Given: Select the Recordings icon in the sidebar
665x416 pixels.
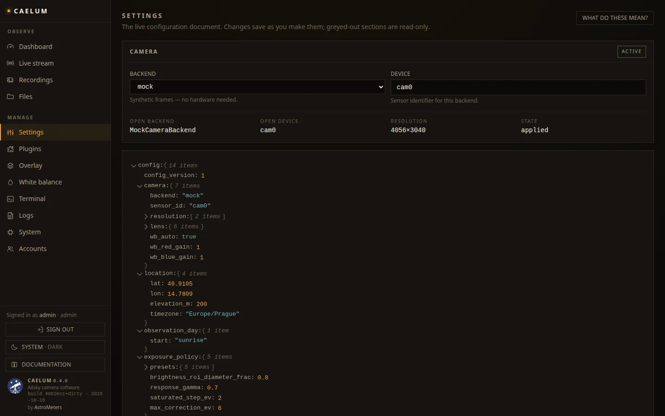Looking at the screenshot, I should [10, 80].
